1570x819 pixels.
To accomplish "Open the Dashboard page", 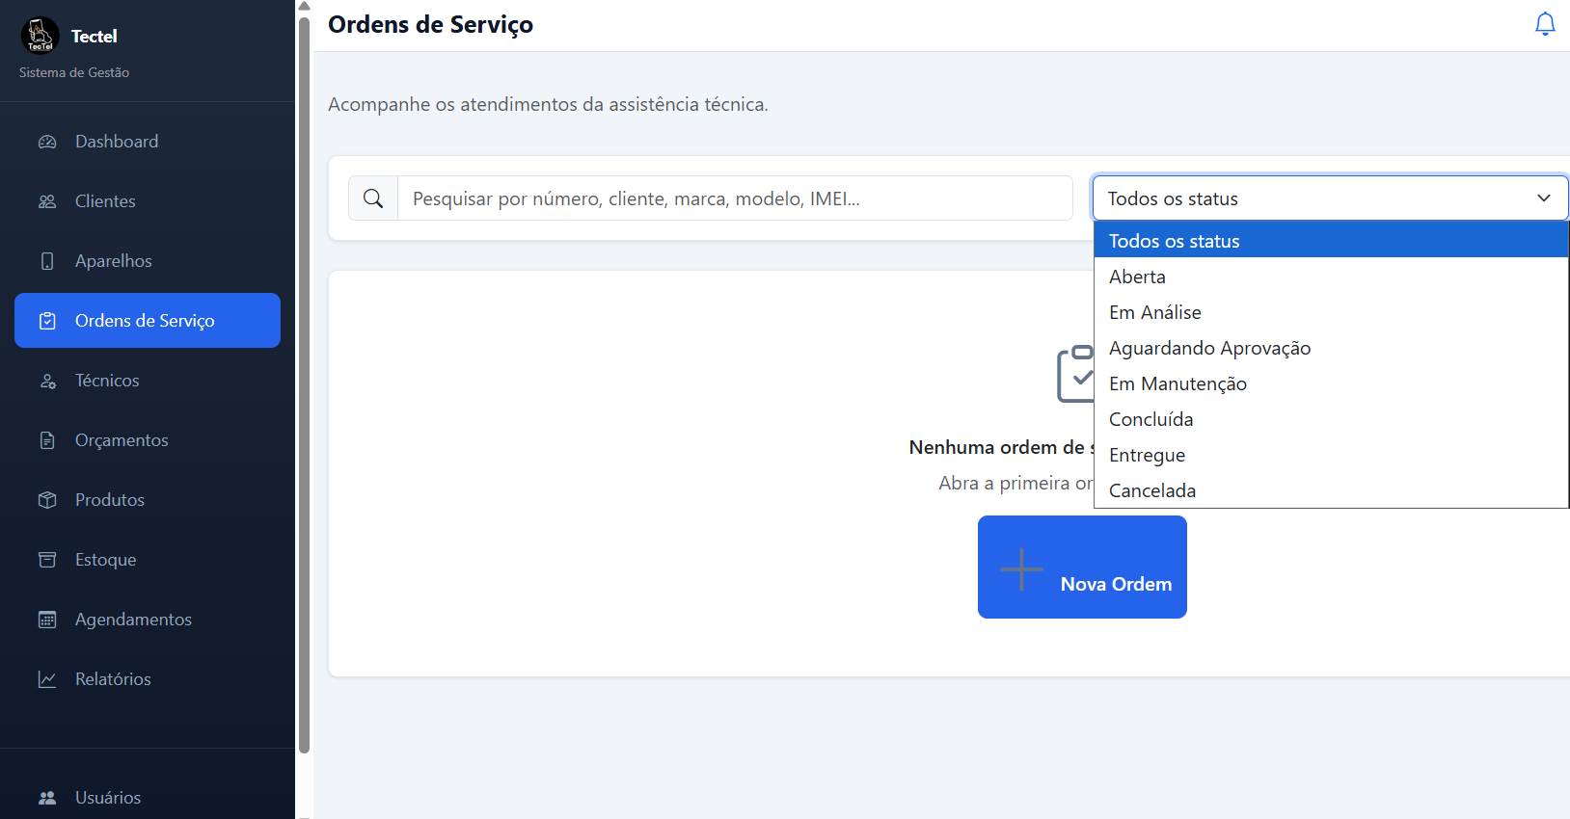I will click(x=148, y=142).
